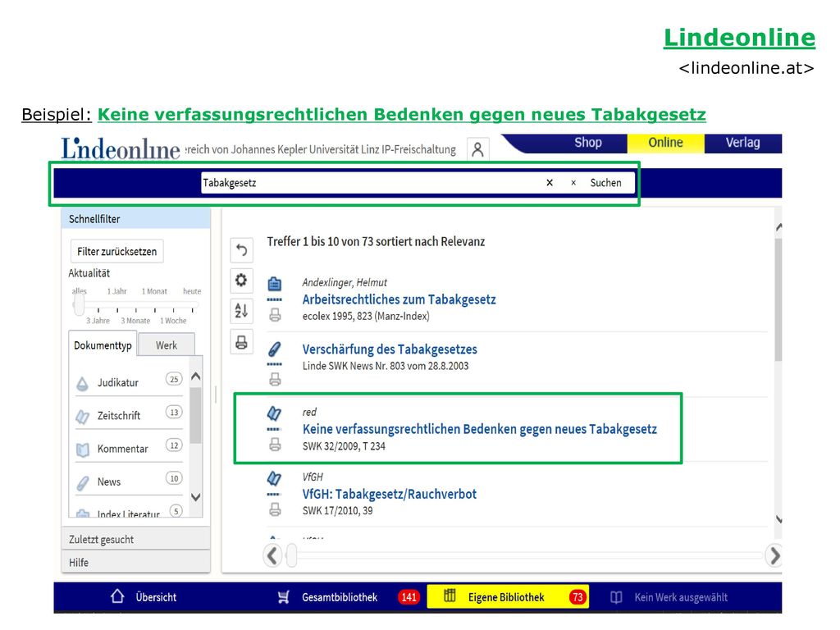Open Arbeitsrechtliches zum Tabakgesetz result
This screenshot has width=840, height=630.
pos(399,299)
